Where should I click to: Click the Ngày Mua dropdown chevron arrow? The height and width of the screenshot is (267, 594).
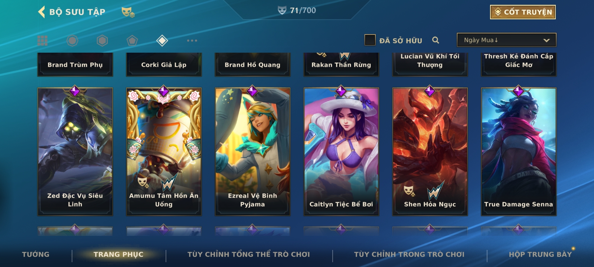click(x=546, y=40)
